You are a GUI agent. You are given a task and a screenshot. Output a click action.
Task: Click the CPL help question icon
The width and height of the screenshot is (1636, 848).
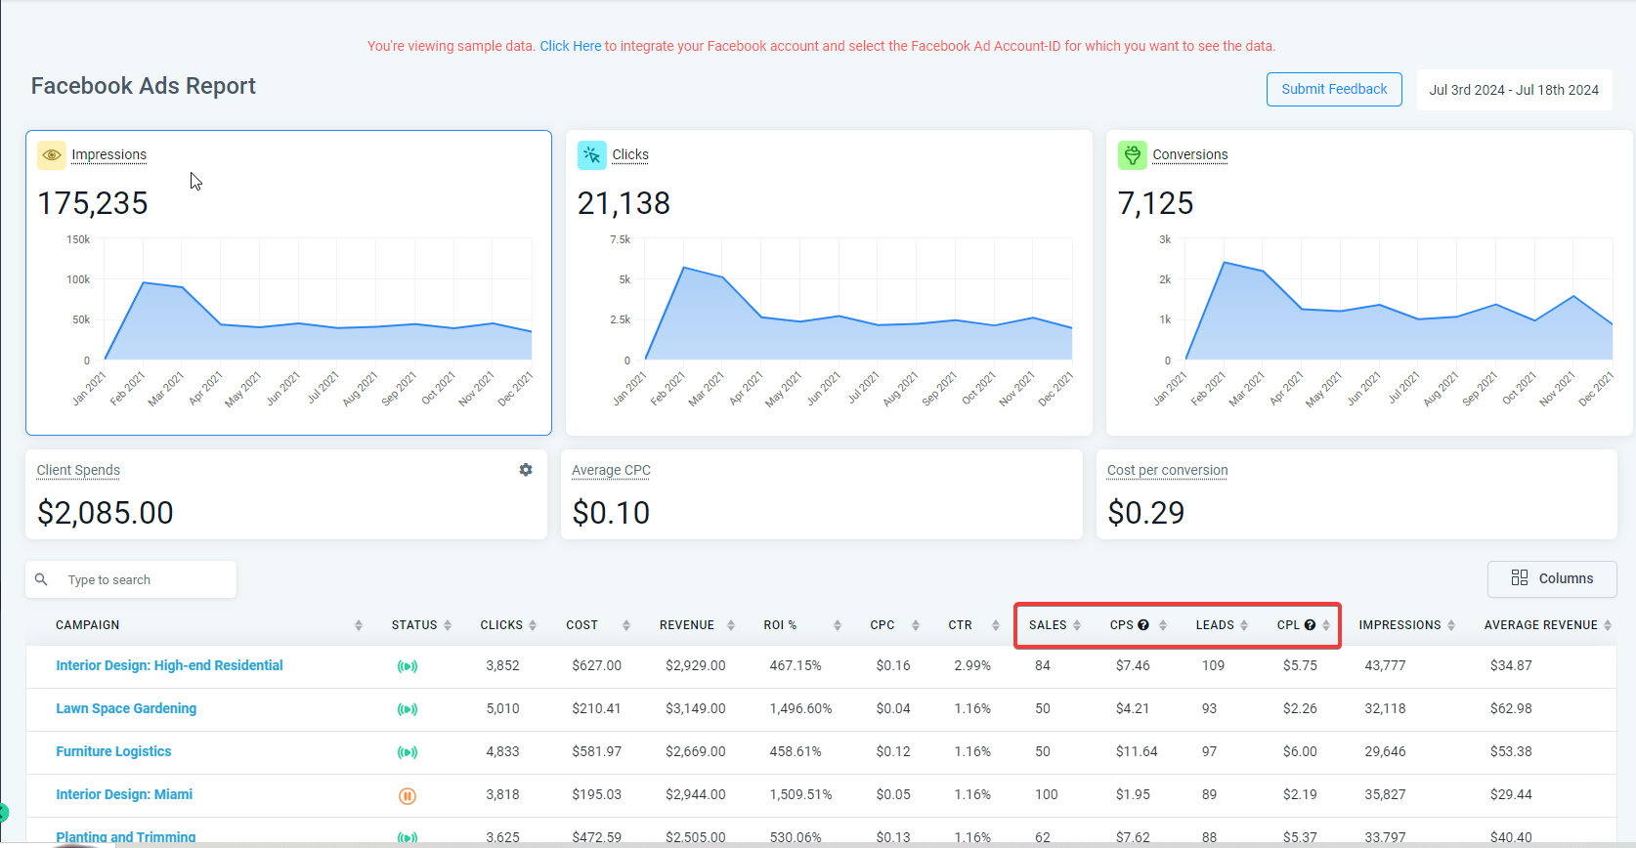1310,625
